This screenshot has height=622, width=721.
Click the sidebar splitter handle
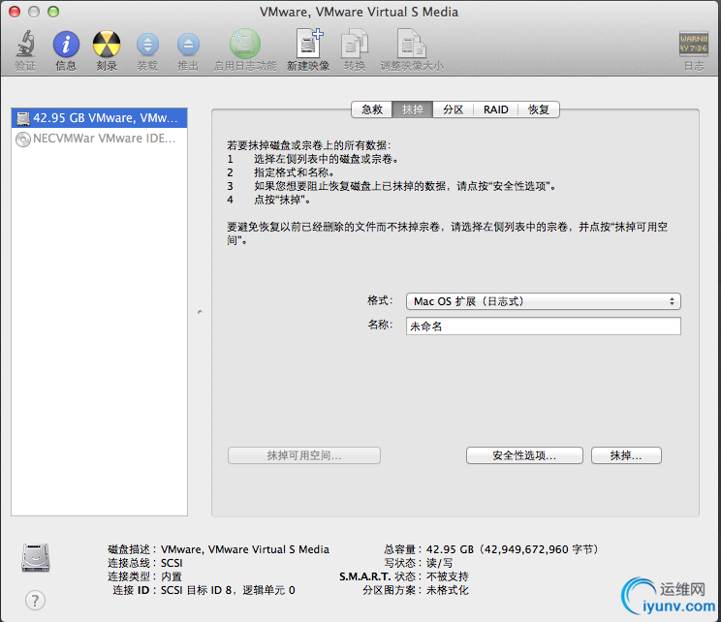click(x=200, y=312)
